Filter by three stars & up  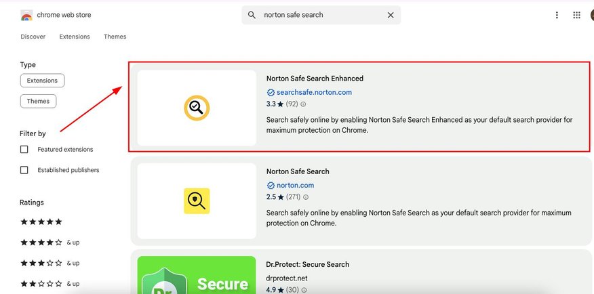coord(49,263)
